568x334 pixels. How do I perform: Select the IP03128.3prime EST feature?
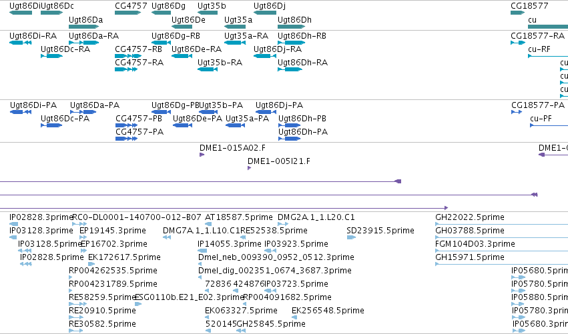[13, 237]
